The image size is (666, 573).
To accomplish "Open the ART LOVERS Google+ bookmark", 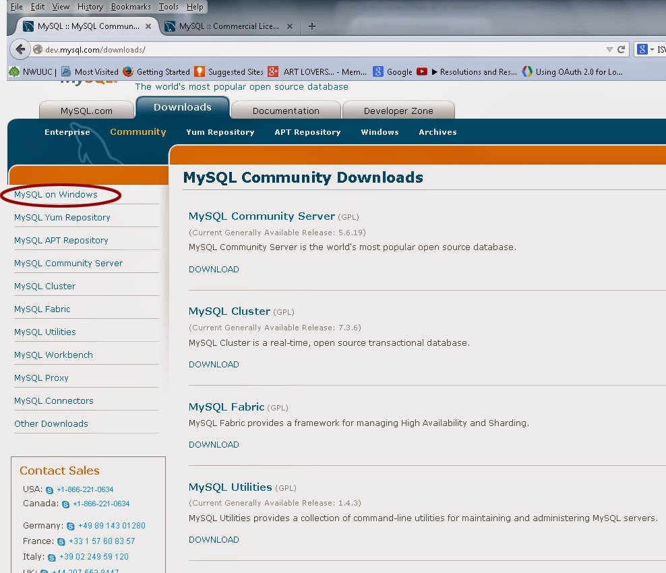I will (x=317, y=71).
